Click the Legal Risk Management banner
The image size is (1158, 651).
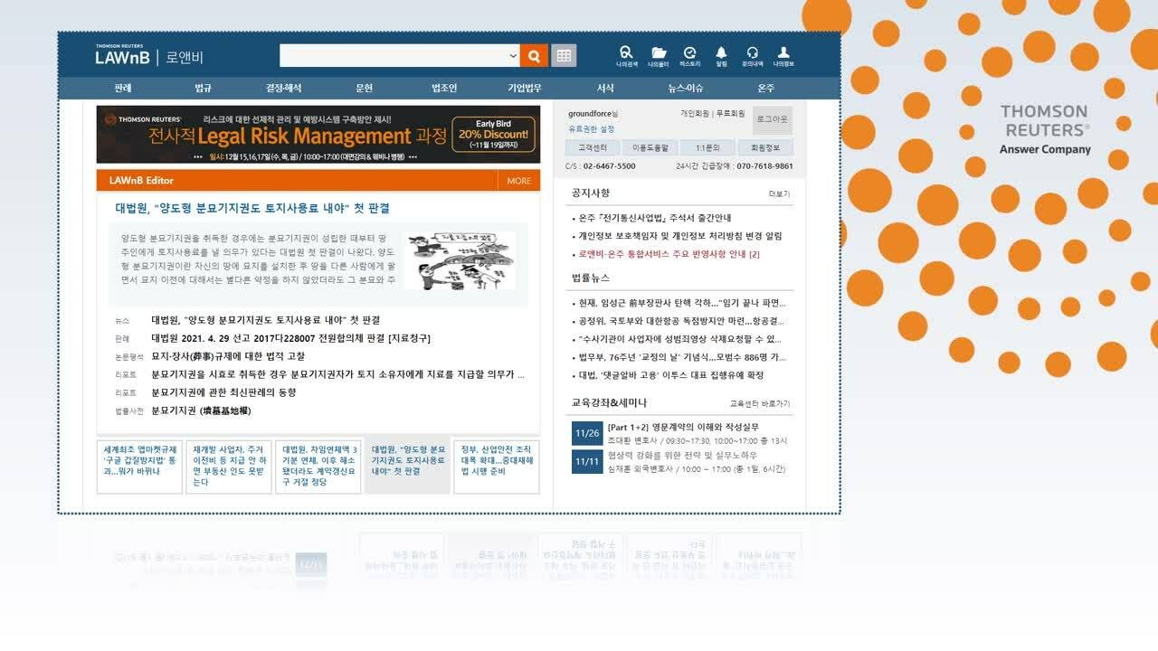pyautogui.click(x=318, y=135)
